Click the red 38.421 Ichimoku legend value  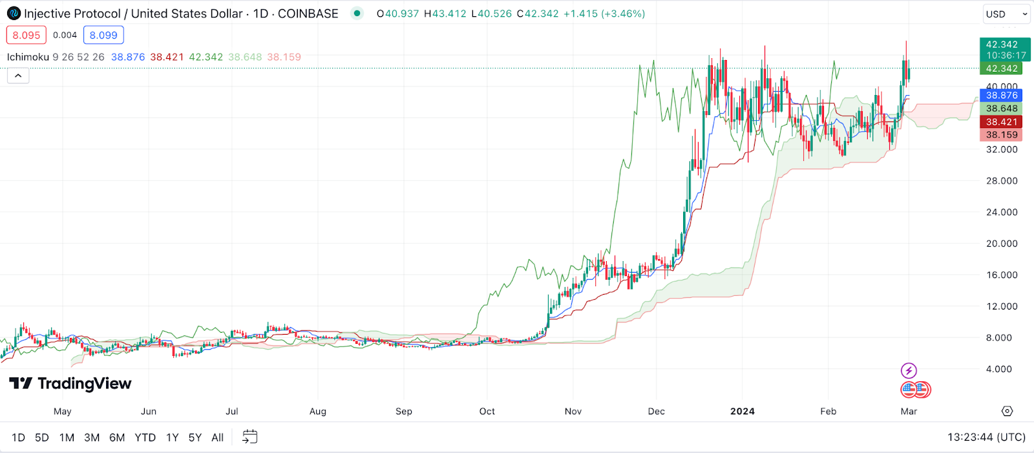[167, 57]
